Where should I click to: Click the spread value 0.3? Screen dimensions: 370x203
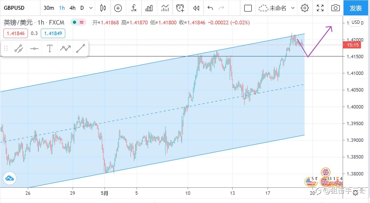(34, 33)
